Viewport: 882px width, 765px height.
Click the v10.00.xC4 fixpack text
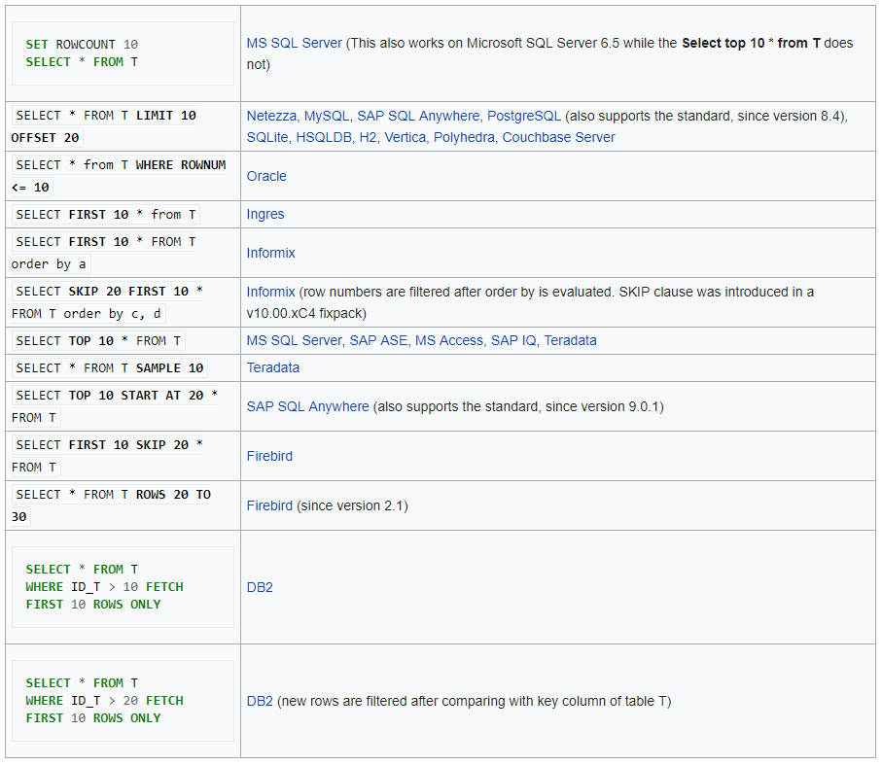pyautogui.click(x=306, y=313)
